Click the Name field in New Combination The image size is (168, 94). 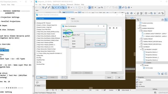[84, 33]
